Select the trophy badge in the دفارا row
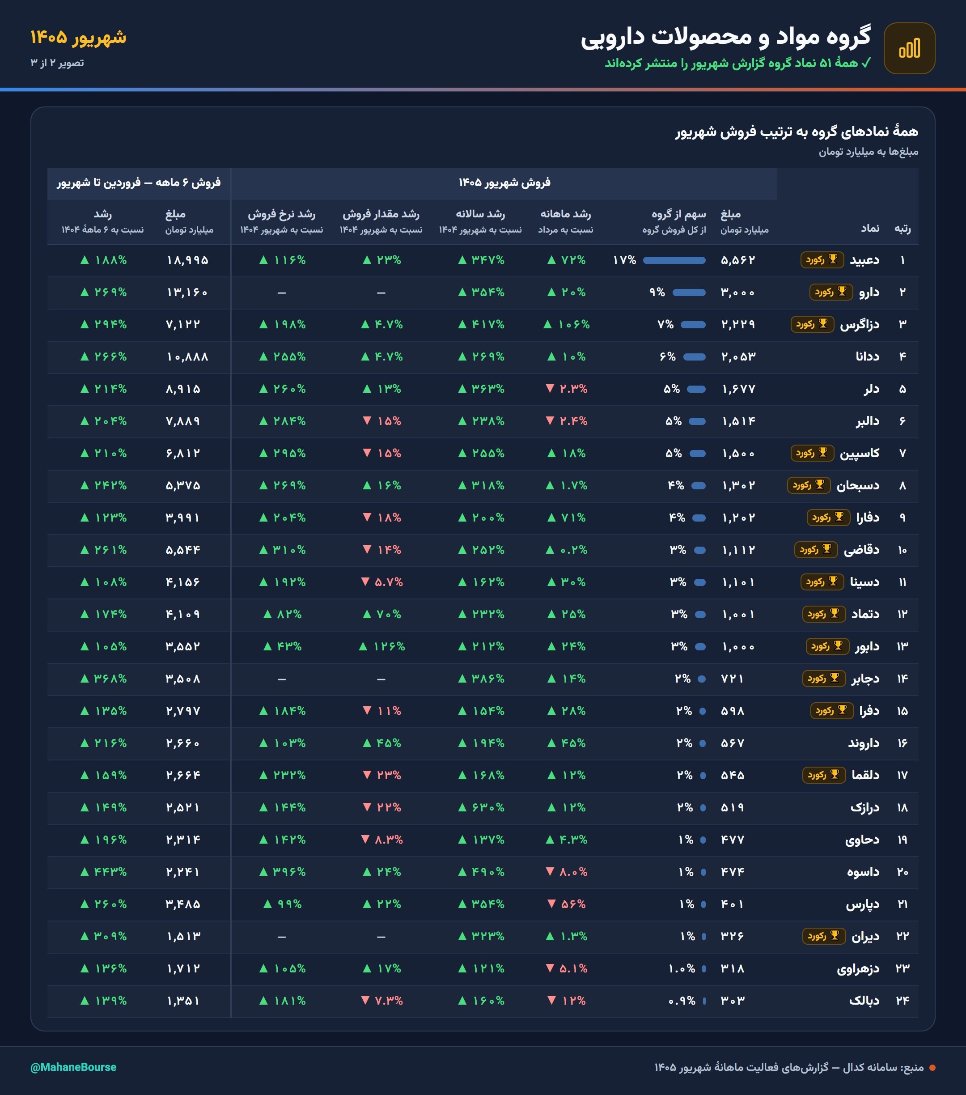This screenshot has width=966, height=1095. pos(828,517)
